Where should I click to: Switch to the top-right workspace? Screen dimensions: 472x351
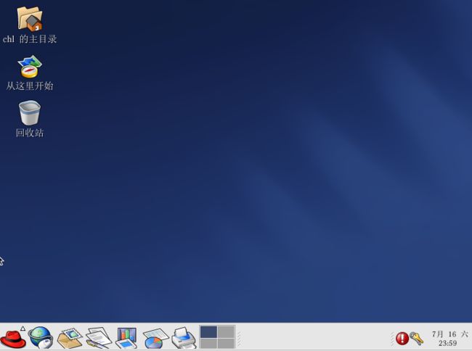pyautogui.click(x=226, y=332)
